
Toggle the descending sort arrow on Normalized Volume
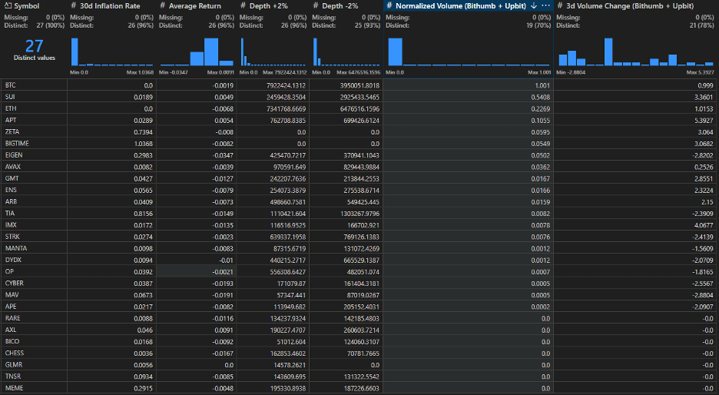(534, 6)
